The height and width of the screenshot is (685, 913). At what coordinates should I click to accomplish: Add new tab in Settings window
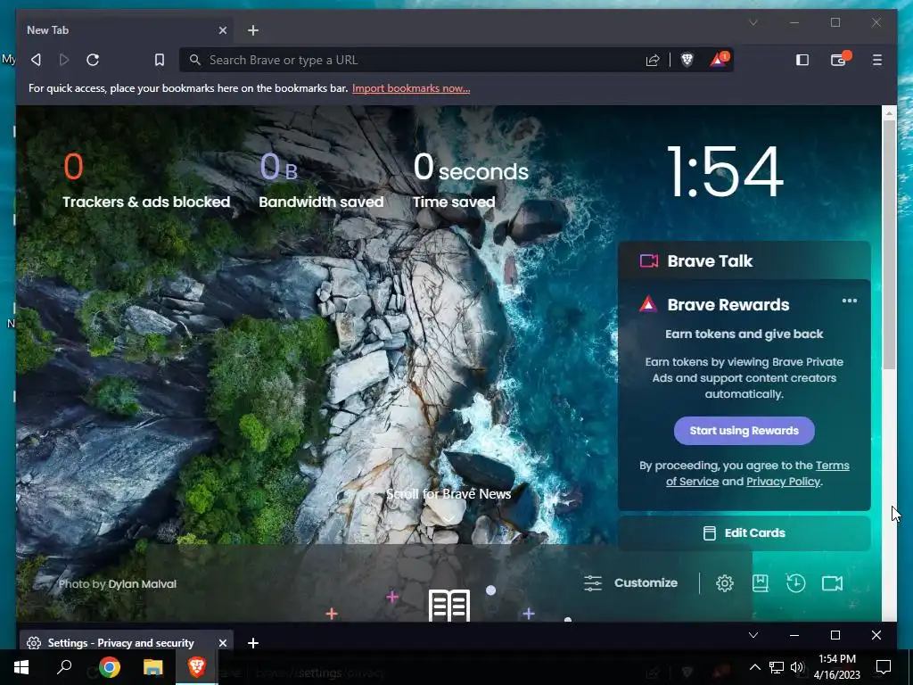click(x=252, y=643)
